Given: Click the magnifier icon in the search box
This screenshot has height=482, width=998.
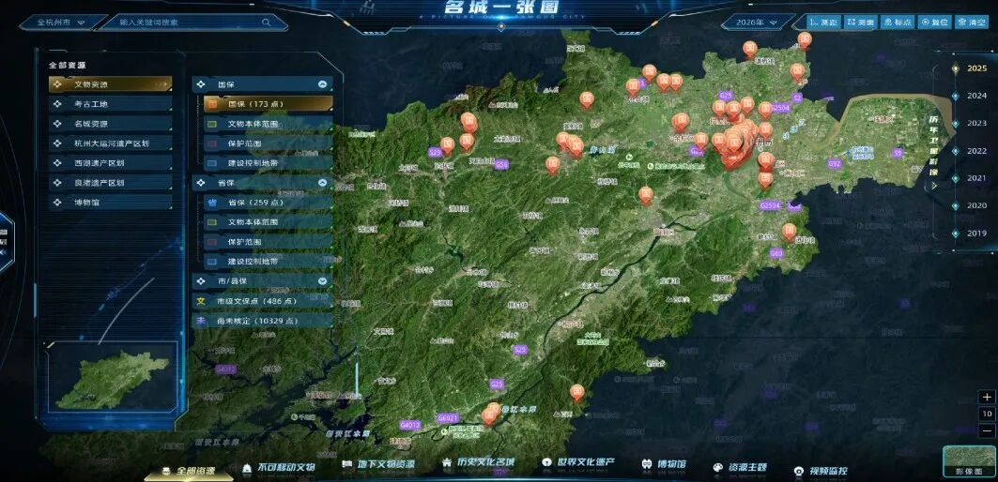Looking at the screenshot, I should [x=266, y=23].
